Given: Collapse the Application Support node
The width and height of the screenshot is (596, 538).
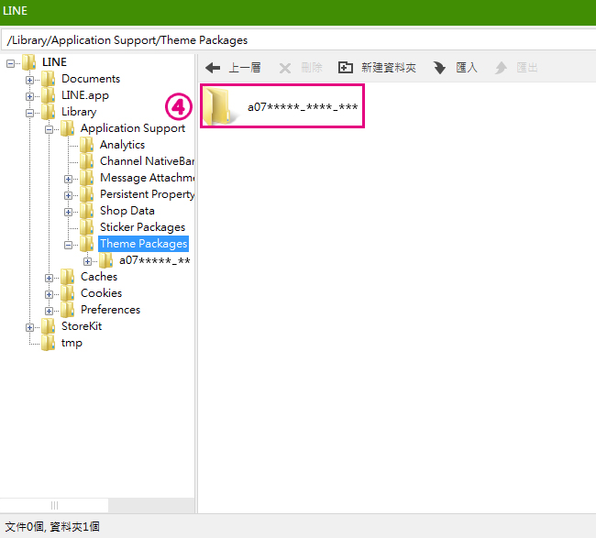Looking at the screenshot, I should coord(49,129).
